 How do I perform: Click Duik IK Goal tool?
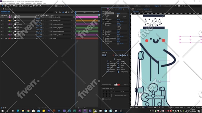pos(118,61)
